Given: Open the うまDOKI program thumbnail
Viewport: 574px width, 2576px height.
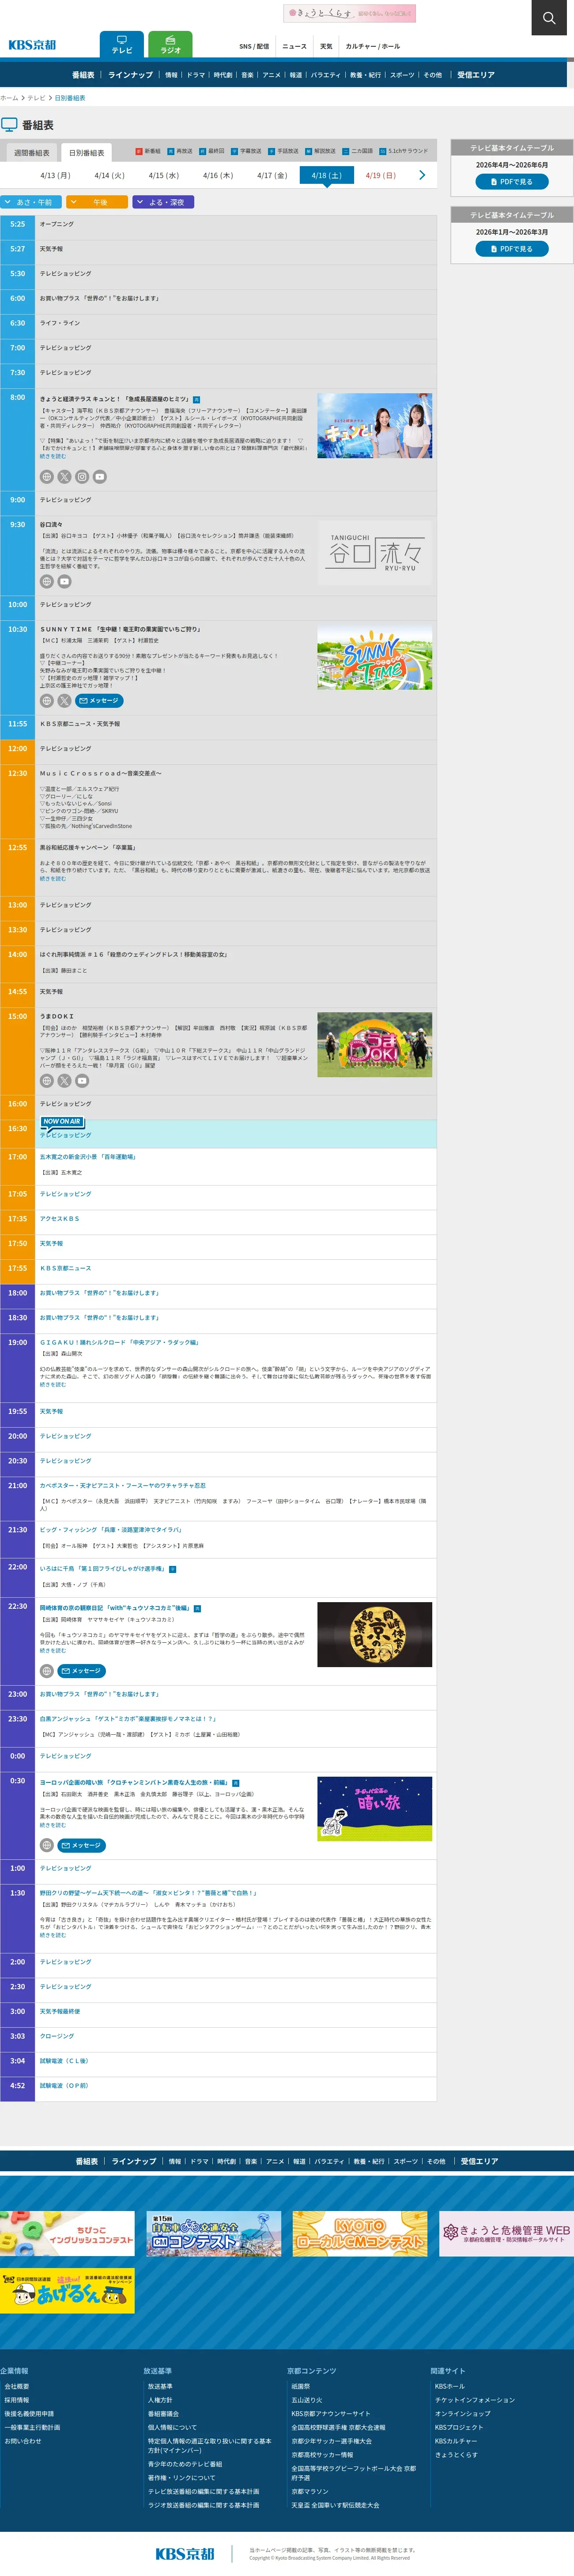Looking at the screenshot, I should (375, 1045).
